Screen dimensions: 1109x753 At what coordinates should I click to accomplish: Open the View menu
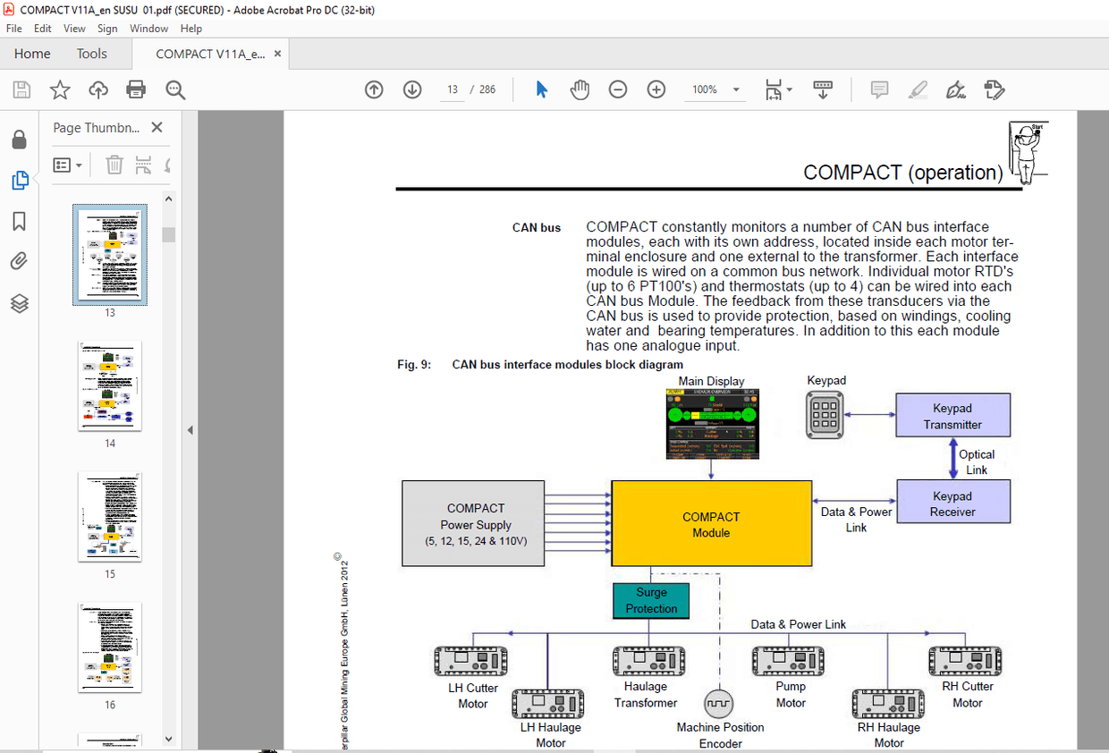(73, 28)
